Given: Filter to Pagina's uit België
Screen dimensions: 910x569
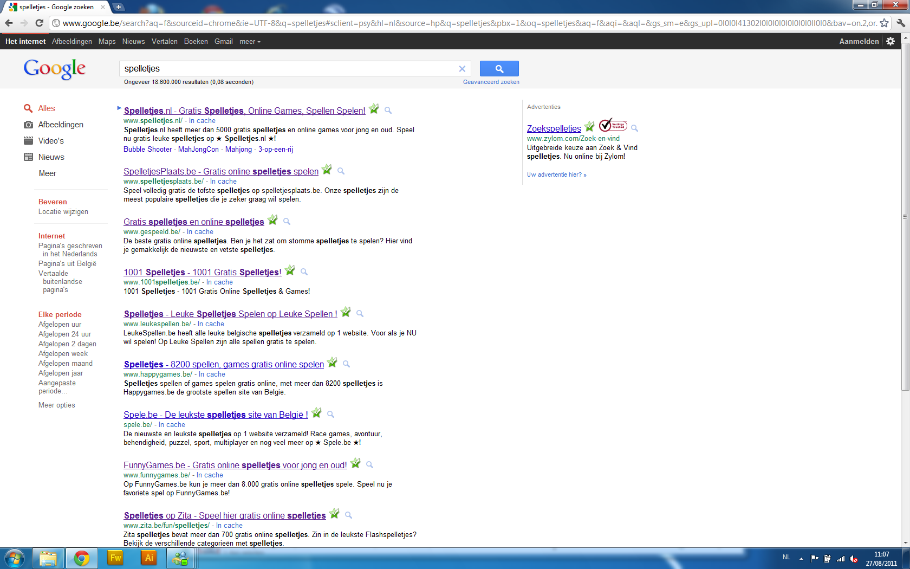Looking at the screenshot, I should (x=67, y=264).
